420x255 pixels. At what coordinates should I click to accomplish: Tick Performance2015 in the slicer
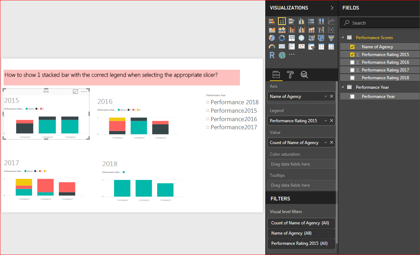(208, 110)
